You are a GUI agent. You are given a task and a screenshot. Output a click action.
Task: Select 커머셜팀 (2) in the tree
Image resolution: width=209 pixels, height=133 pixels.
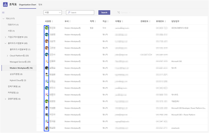click(13, 93)
